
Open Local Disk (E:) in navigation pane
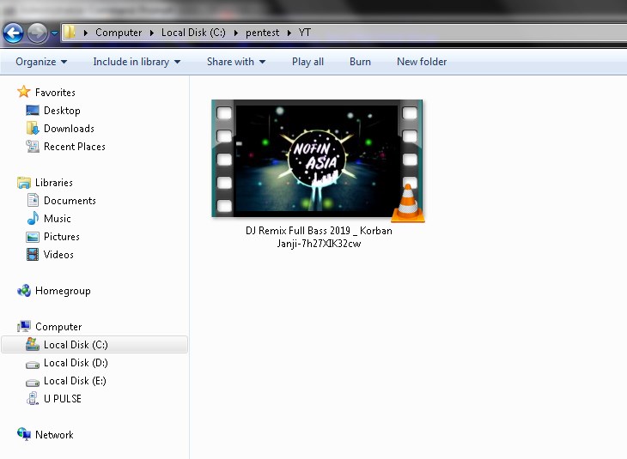point(75,381)
